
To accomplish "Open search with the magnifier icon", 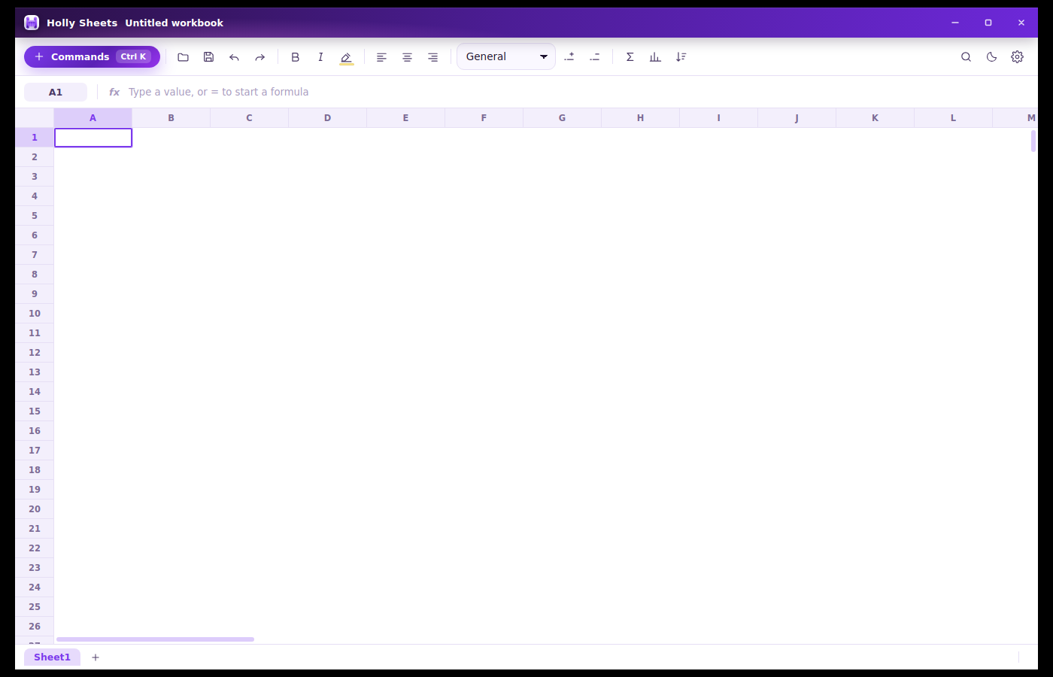I will tap(966, 57).
